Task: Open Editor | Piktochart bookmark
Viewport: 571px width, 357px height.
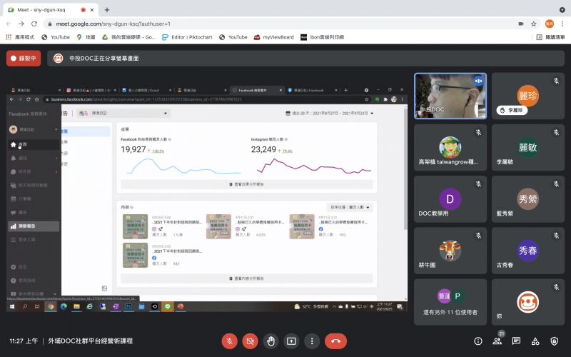Action: pyautogui.click(x=187, y=37)
